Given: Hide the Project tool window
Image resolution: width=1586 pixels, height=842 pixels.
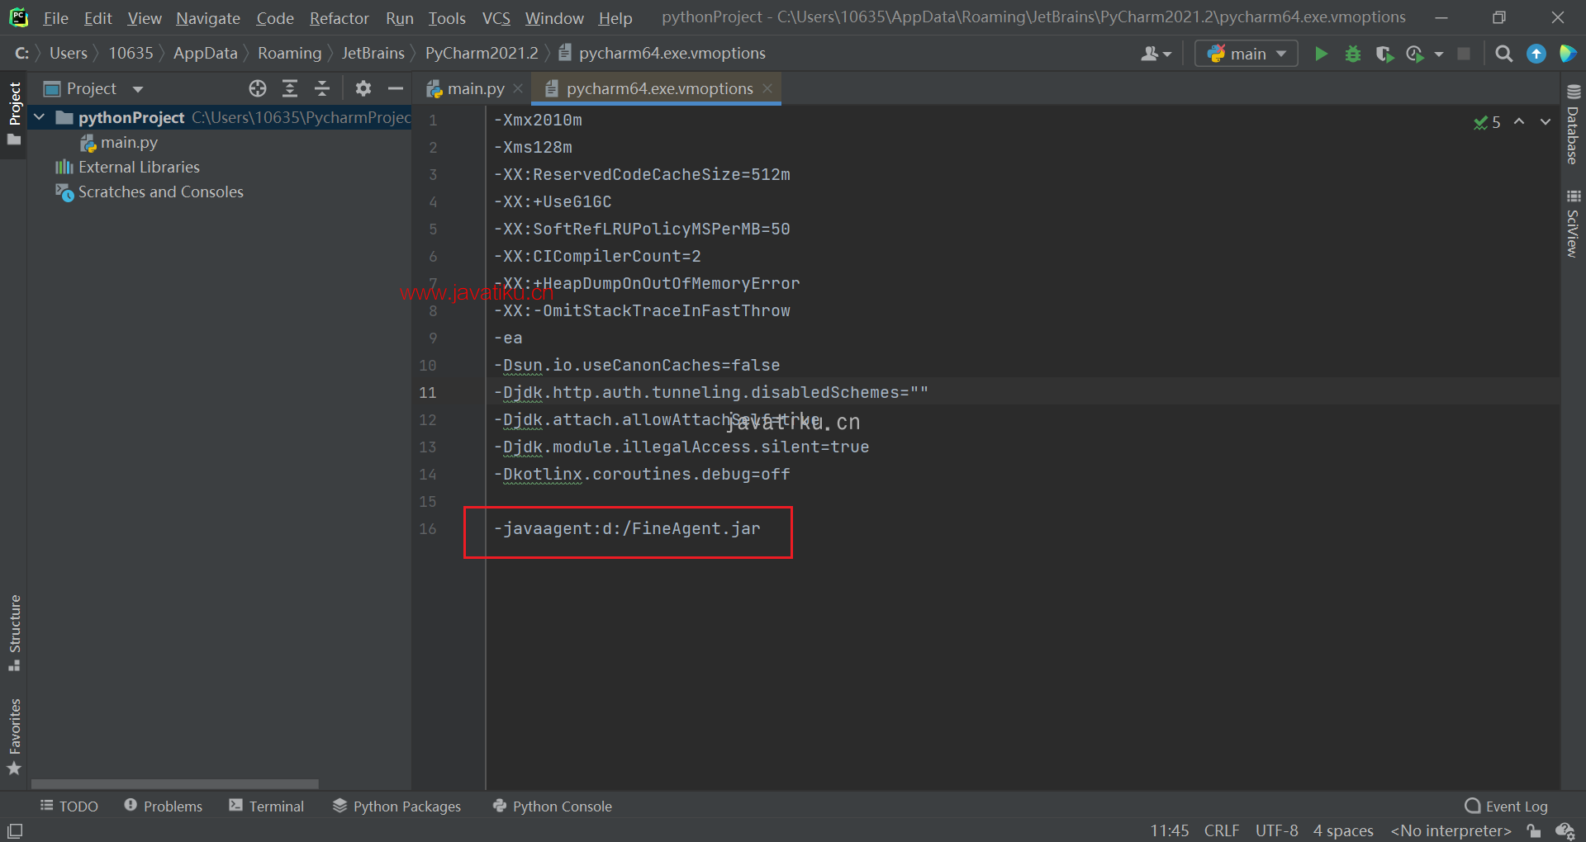Looking at the screenshot, I should [x=396, y=88].
